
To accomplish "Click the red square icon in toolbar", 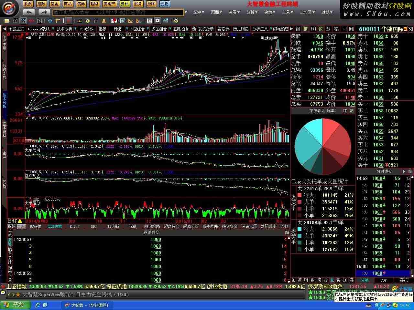I will (69, 21).
